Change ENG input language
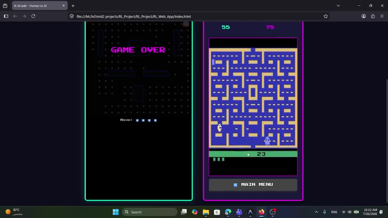Viewport: 388px width, 218px height. click(334, 212)
